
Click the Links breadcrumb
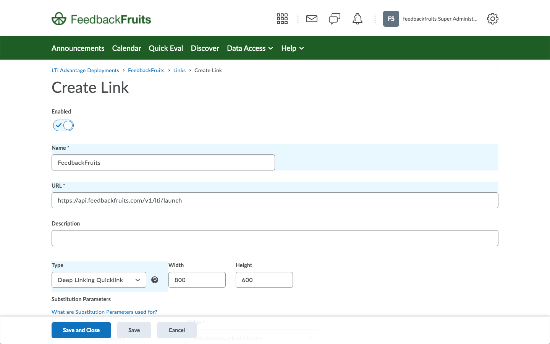(x=180, y=70)
